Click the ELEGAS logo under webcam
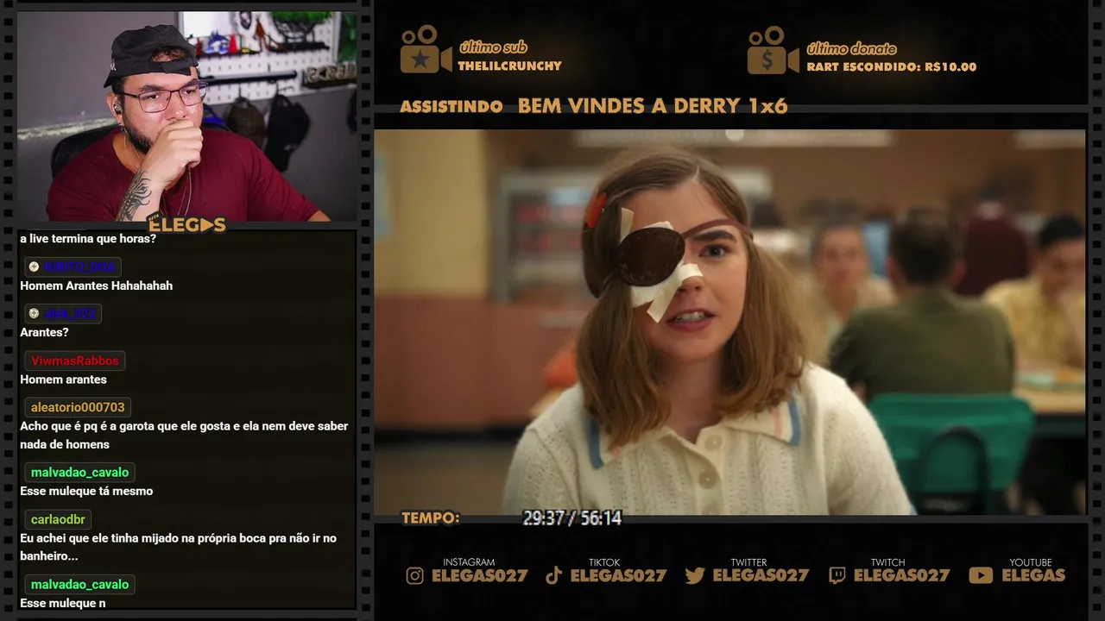The width and height of the screenshot is (1105, 621). pos(186,225)
